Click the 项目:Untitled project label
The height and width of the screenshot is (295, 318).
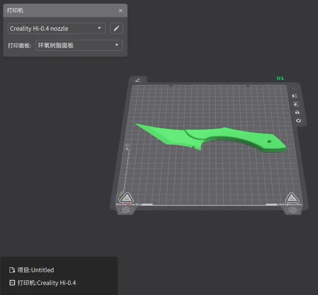(x=35, y=270)
